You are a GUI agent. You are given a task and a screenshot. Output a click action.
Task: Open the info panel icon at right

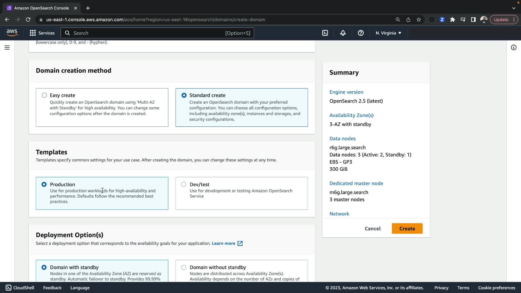point(513,47)
